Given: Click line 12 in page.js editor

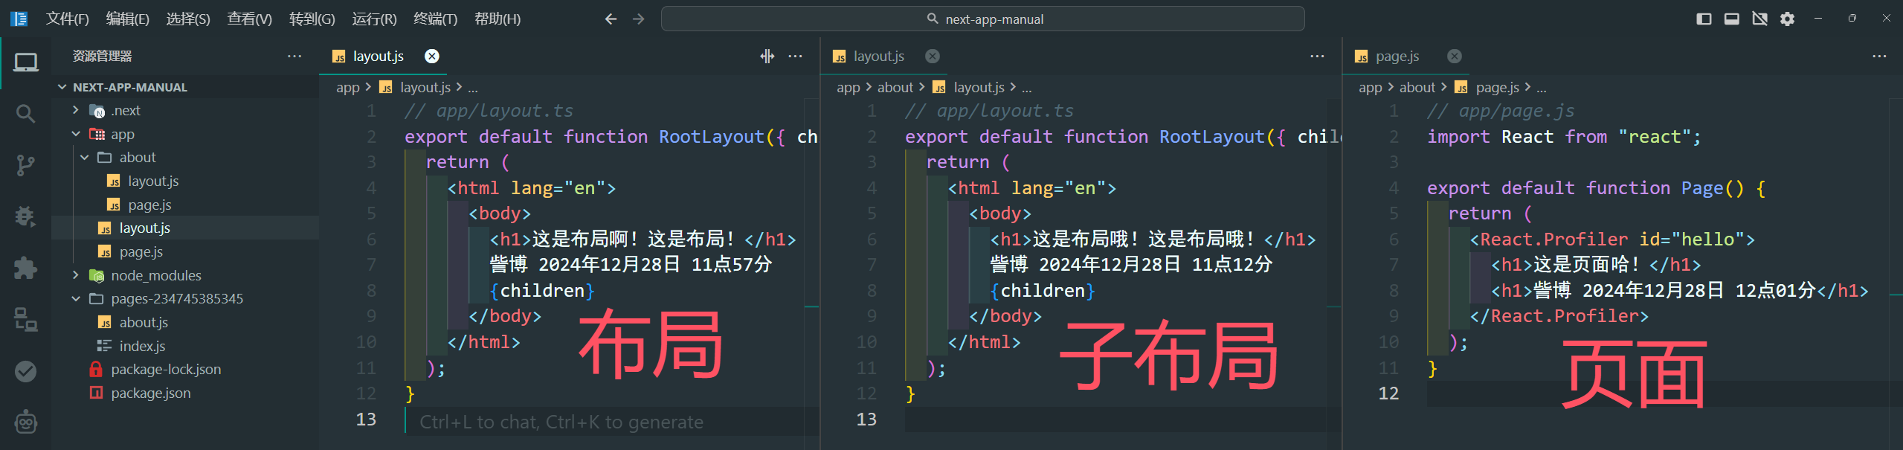Looking at the screenshot, I should [x=1658, y=393].
